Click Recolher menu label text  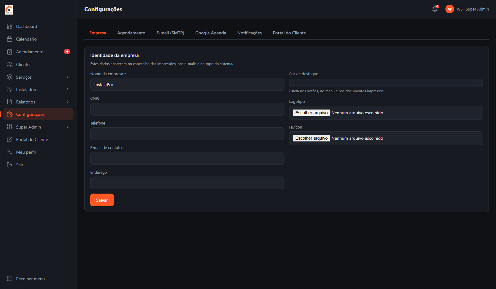(30, 279)
